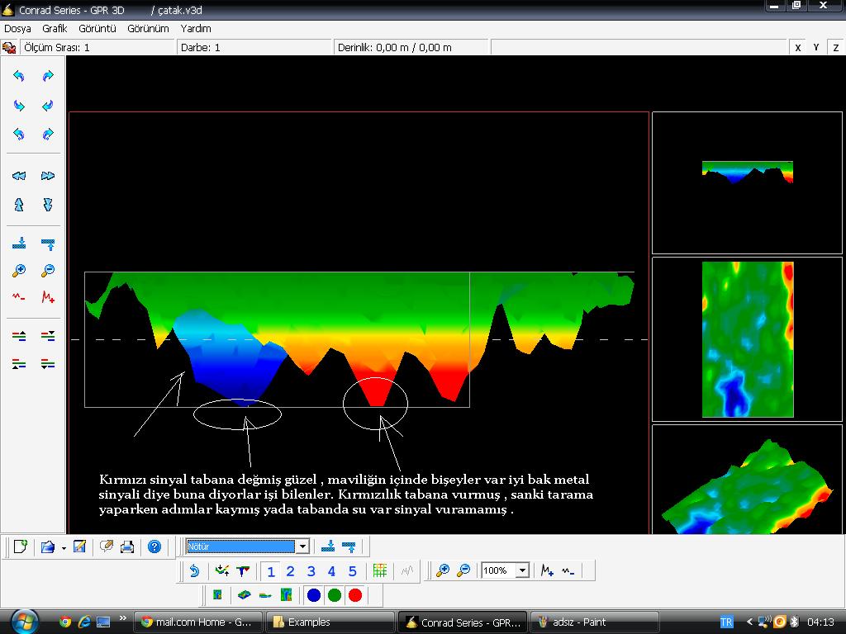
Task: Click the double right arrow move icon
Action: point(48,176)
